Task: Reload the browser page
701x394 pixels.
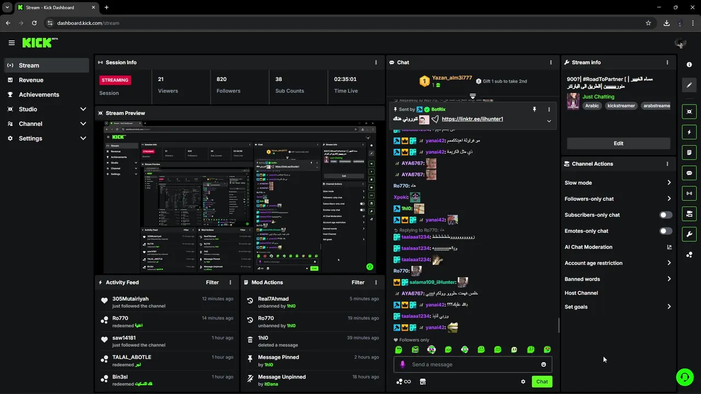Action: 34,23
